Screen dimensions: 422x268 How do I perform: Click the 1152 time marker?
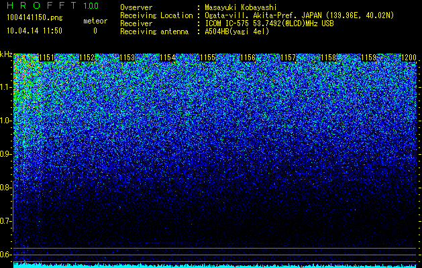pos(87,58)
